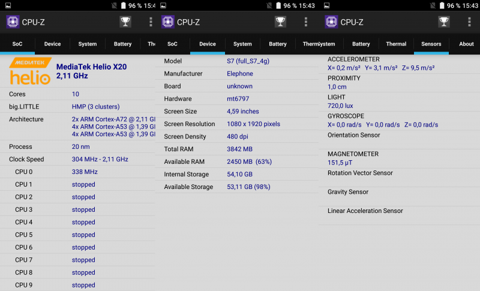Tap the left status bar picture notification icon
The image size is (480, 291).
8,5
